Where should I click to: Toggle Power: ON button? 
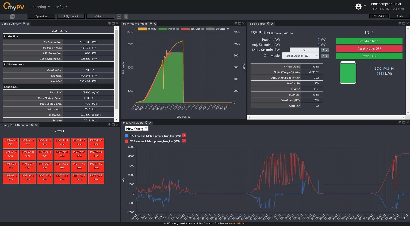point(369,56)
